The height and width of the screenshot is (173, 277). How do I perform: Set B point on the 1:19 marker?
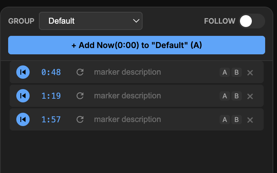(236, 96)
